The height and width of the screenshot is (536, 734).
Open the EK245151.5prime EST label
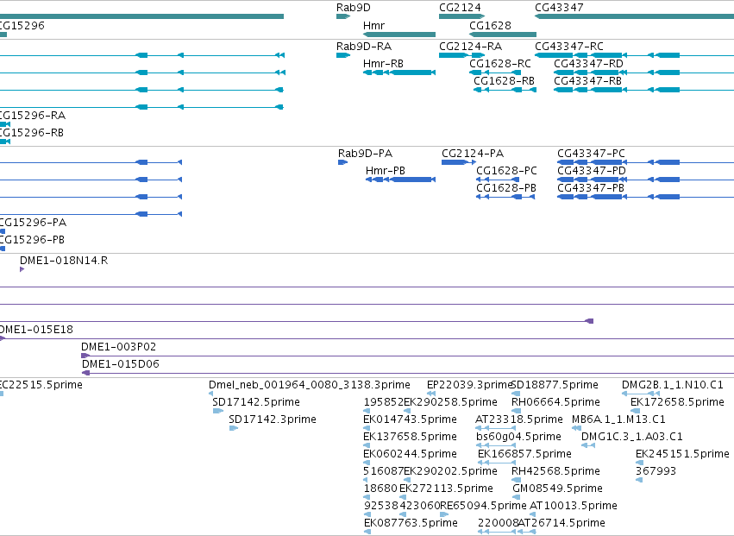[682, 454]
